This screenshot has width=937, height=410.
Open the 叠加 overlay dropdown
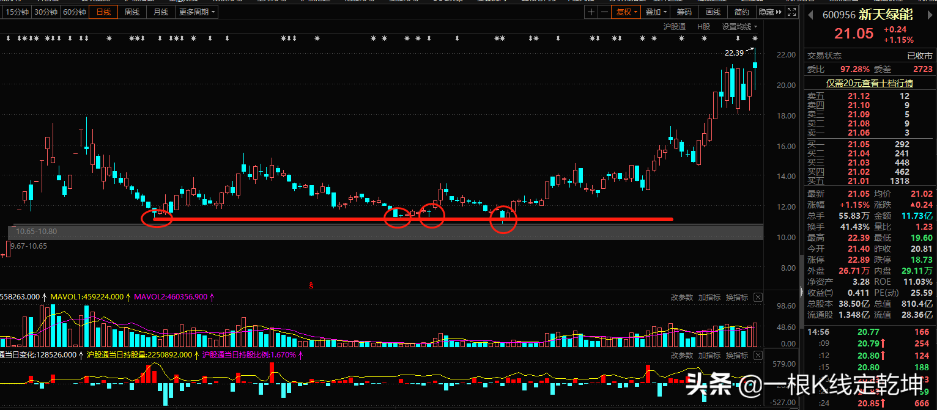[656, 12]
